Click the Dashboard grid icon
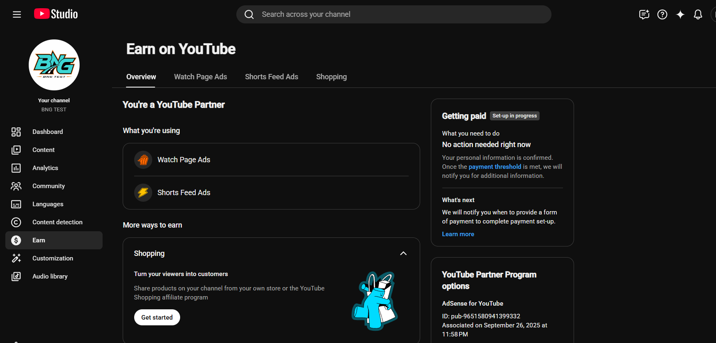 16,132
